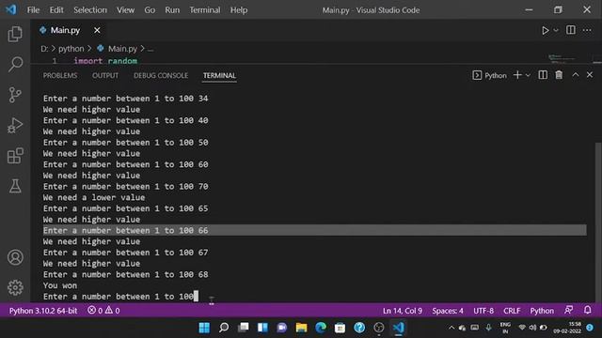This screenshot has height=338, width=602.
Task: Click highlighted terminal line ending in 66
Action: coord(314,230)
